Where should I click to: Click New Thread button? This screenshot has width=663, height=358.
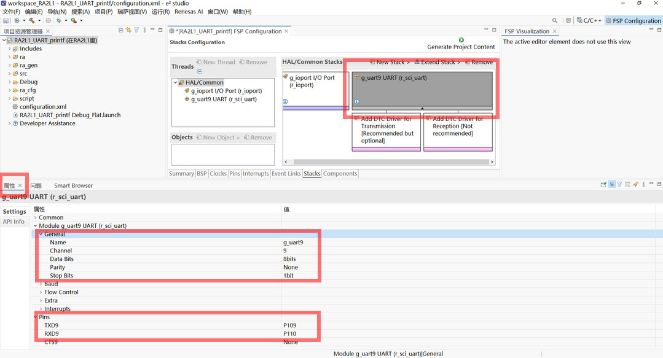216,62
